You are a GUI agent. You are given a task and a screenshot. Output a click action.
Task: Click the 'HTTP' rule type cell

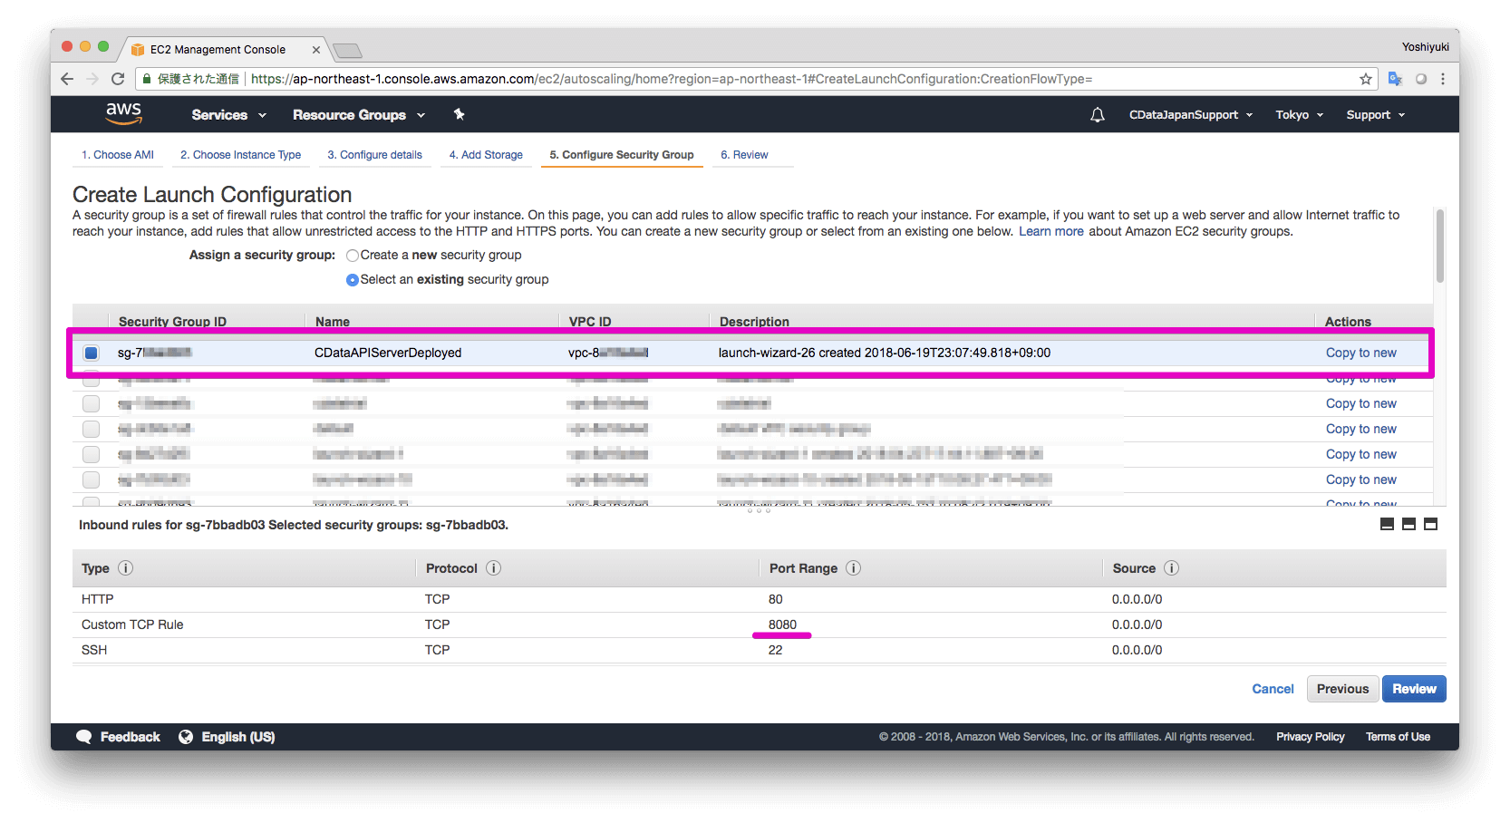(97, 599)
